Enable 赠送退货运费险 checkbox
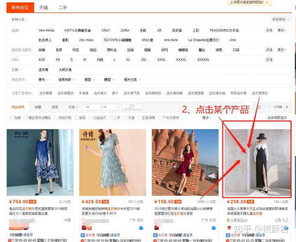This screenshot has height=242, width=296. 26,118
